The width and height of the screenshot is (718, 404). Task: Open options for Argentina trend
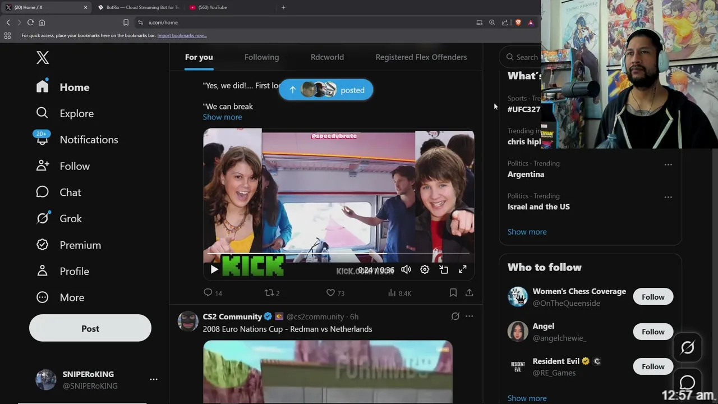[x=668, y=165]
